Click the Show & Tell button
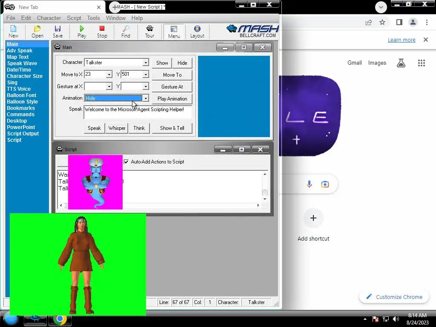The height and width of the screenshot is (327, 436). 172,128
